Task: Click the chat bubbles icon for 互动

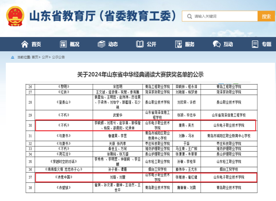Action: tap(217, 44)
